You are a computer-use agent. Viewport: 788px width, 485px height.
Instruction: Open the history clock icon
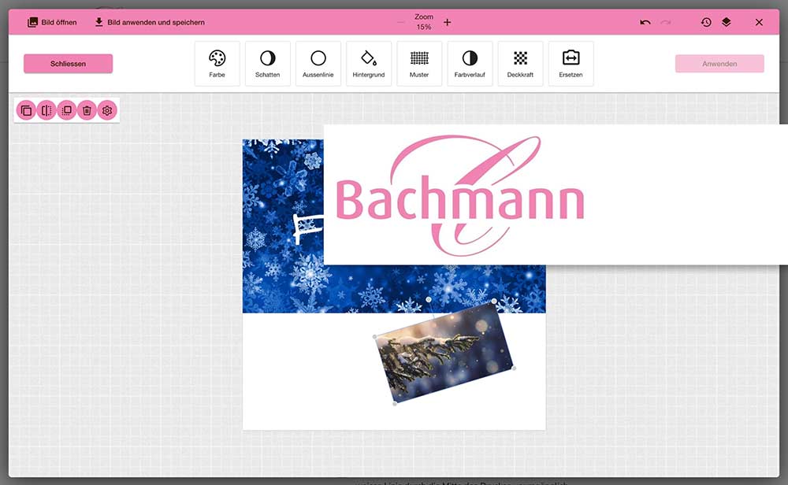pos(706,22)
